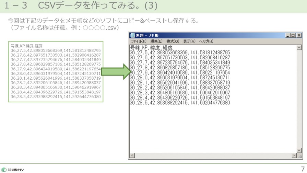Click the vertical scrollbar down arrow
The height and width of the screenshot is (173, 307).
tap(299, 151)
